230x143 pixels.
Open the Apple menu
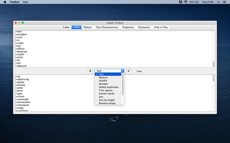5,2
